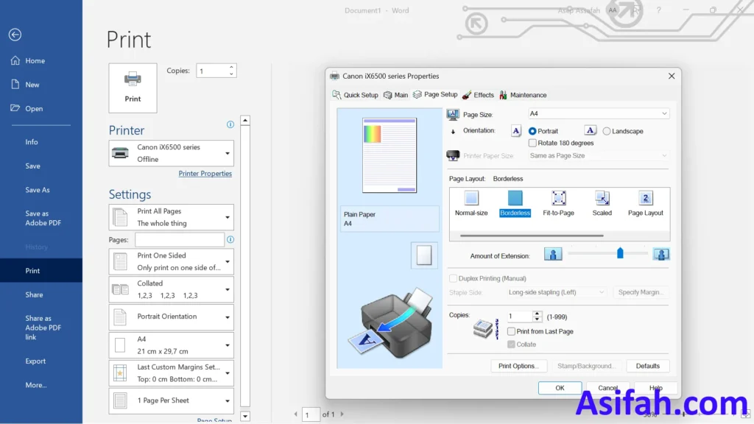Image resolution: width=754 pixels, height=424 pixels.
Task: Switch to Effects tab
Action: (478, 95)
